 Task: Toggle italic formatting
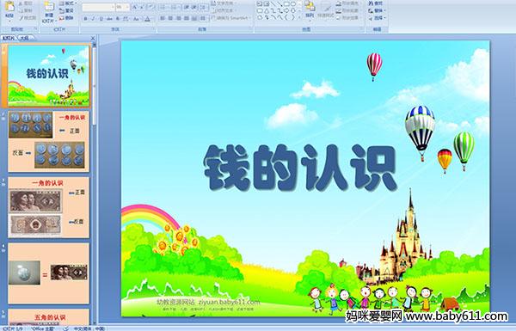(93, 19)
